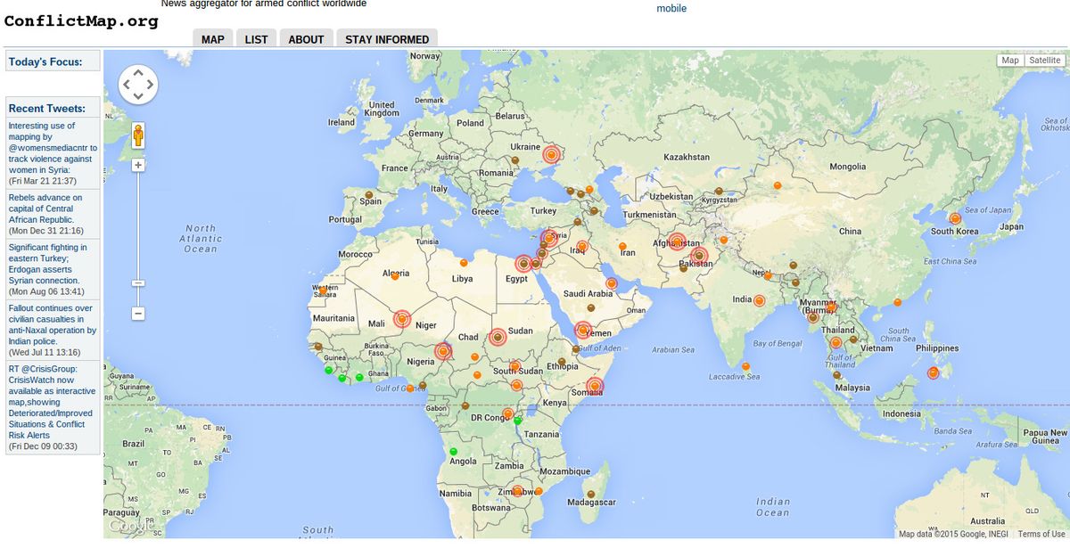Zoom out using the minus icon
This screenshot has width=1070, height=548.
(x=138, y=314)
